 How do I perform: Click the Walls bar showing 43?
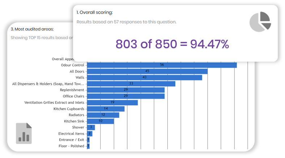point(144,78)
